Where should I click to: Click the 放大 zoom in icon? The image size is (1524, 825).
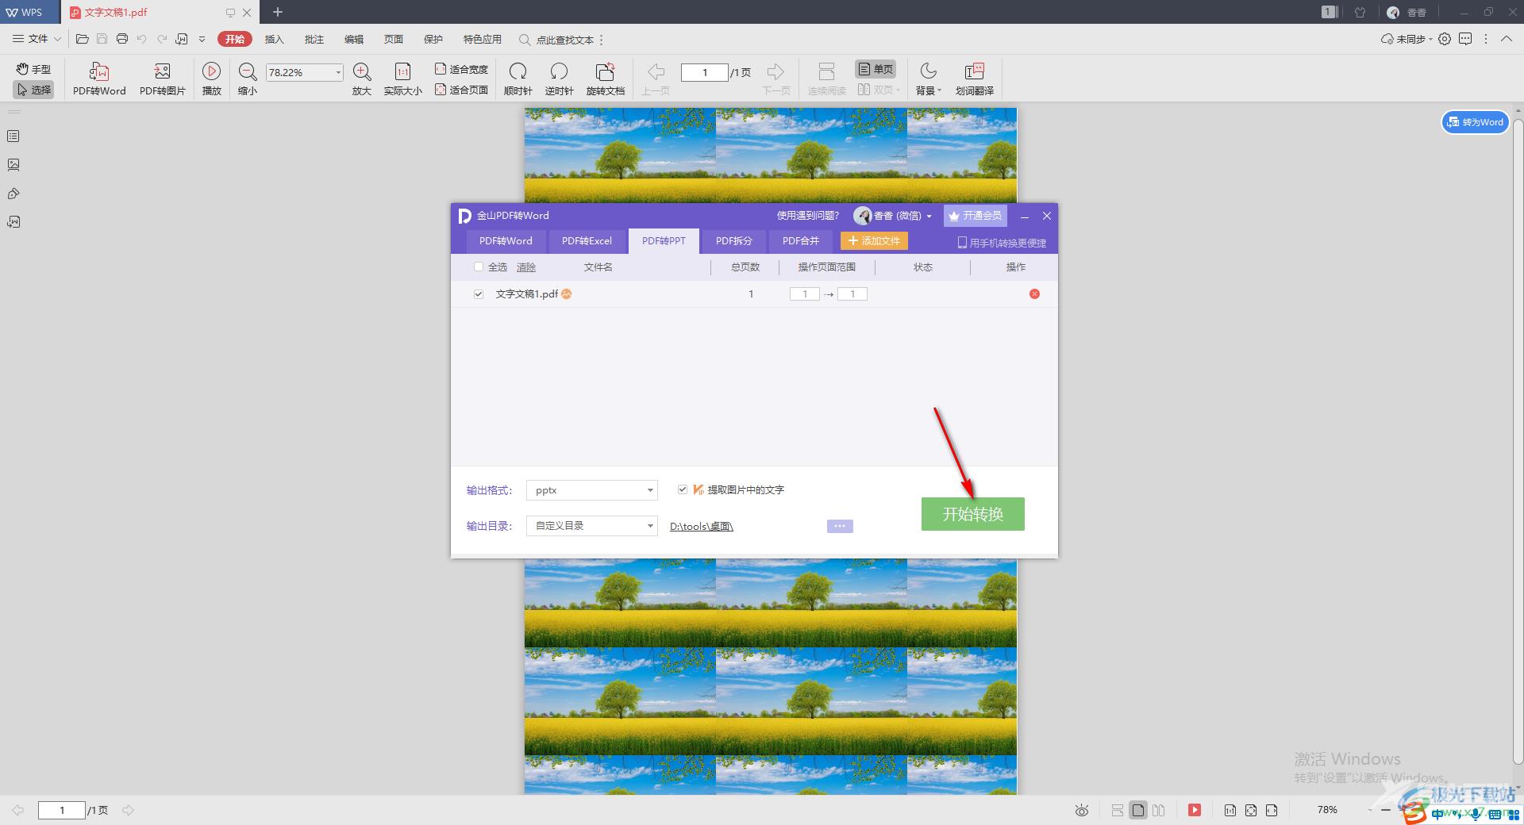pos(362,79)
